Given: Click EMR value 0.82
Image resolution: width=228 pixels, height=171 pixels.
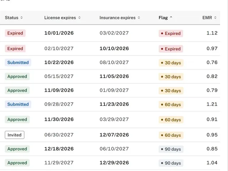Looking at the screenshot, I should point(212,76).
